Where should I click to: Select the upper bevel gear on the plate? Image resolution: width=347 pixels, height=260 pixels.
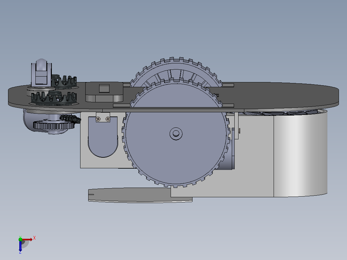64,81
